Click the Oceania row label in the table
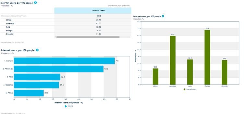This screenshot has width=250, height=118. click(x=10, y=34)
